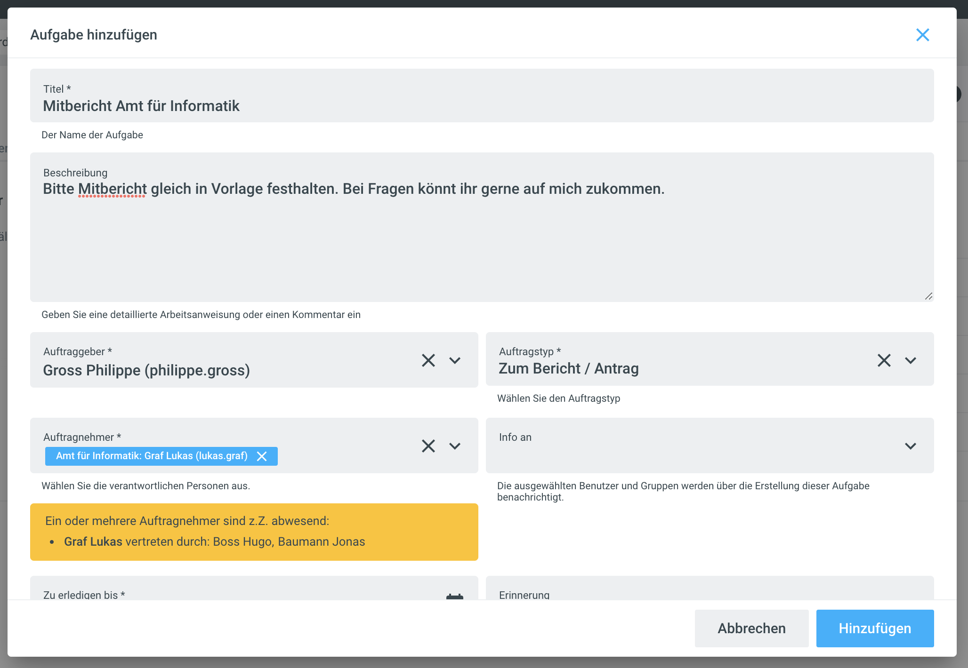
Task: Open the calendar date picker icon
Action: pyautogui.click(x=454, y=596)
